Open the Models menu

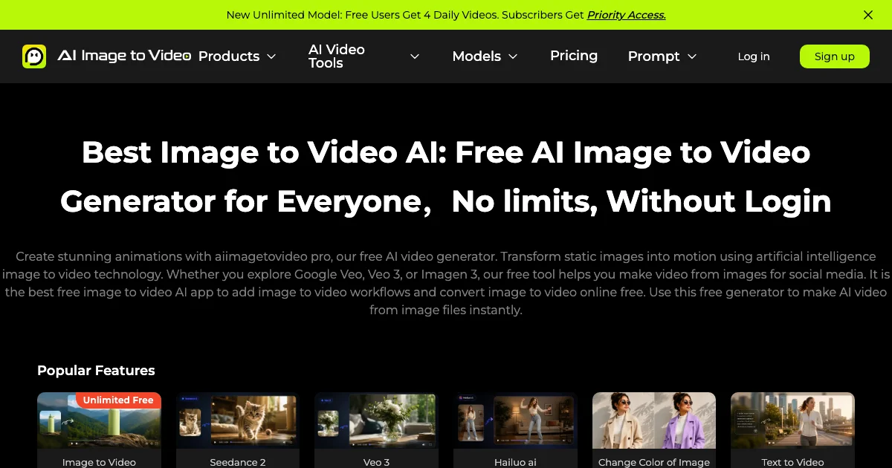pyautogui.click(x=476, y=56)
